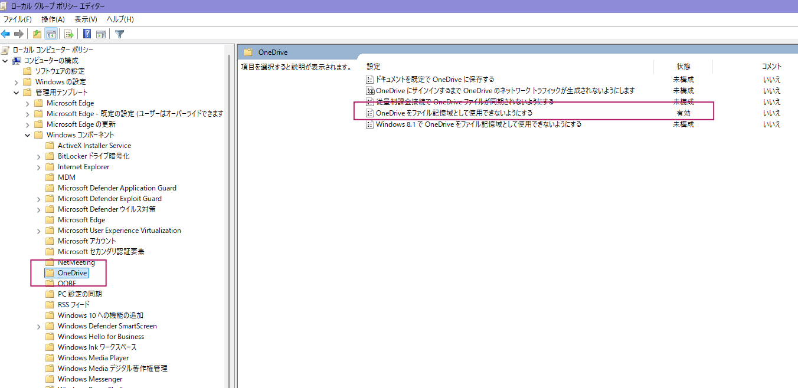Screen dimensions: 798x388
Task: Collapse the コンピューターの構成 node
Action: [5, 61]
